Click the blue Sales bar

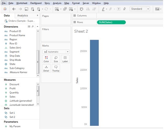(94, 83)
